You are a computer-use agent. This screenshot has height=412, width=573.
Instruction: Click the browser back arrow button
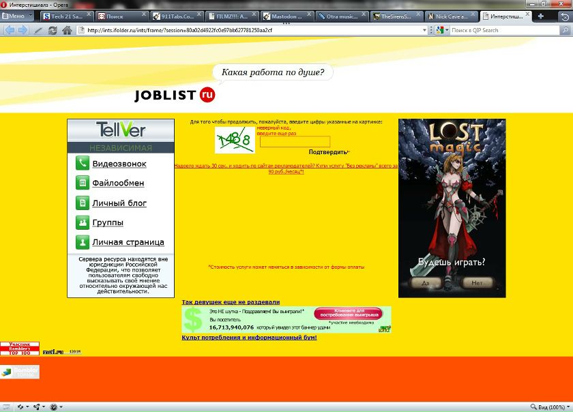click(9, 30)
